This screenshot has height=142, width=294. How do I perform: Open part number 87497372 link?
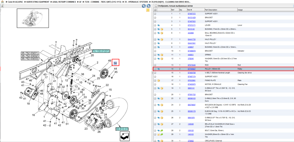[x=192, y=14]
